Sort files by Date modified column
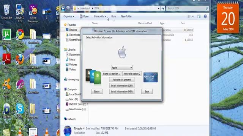 (x=145, y=23)
